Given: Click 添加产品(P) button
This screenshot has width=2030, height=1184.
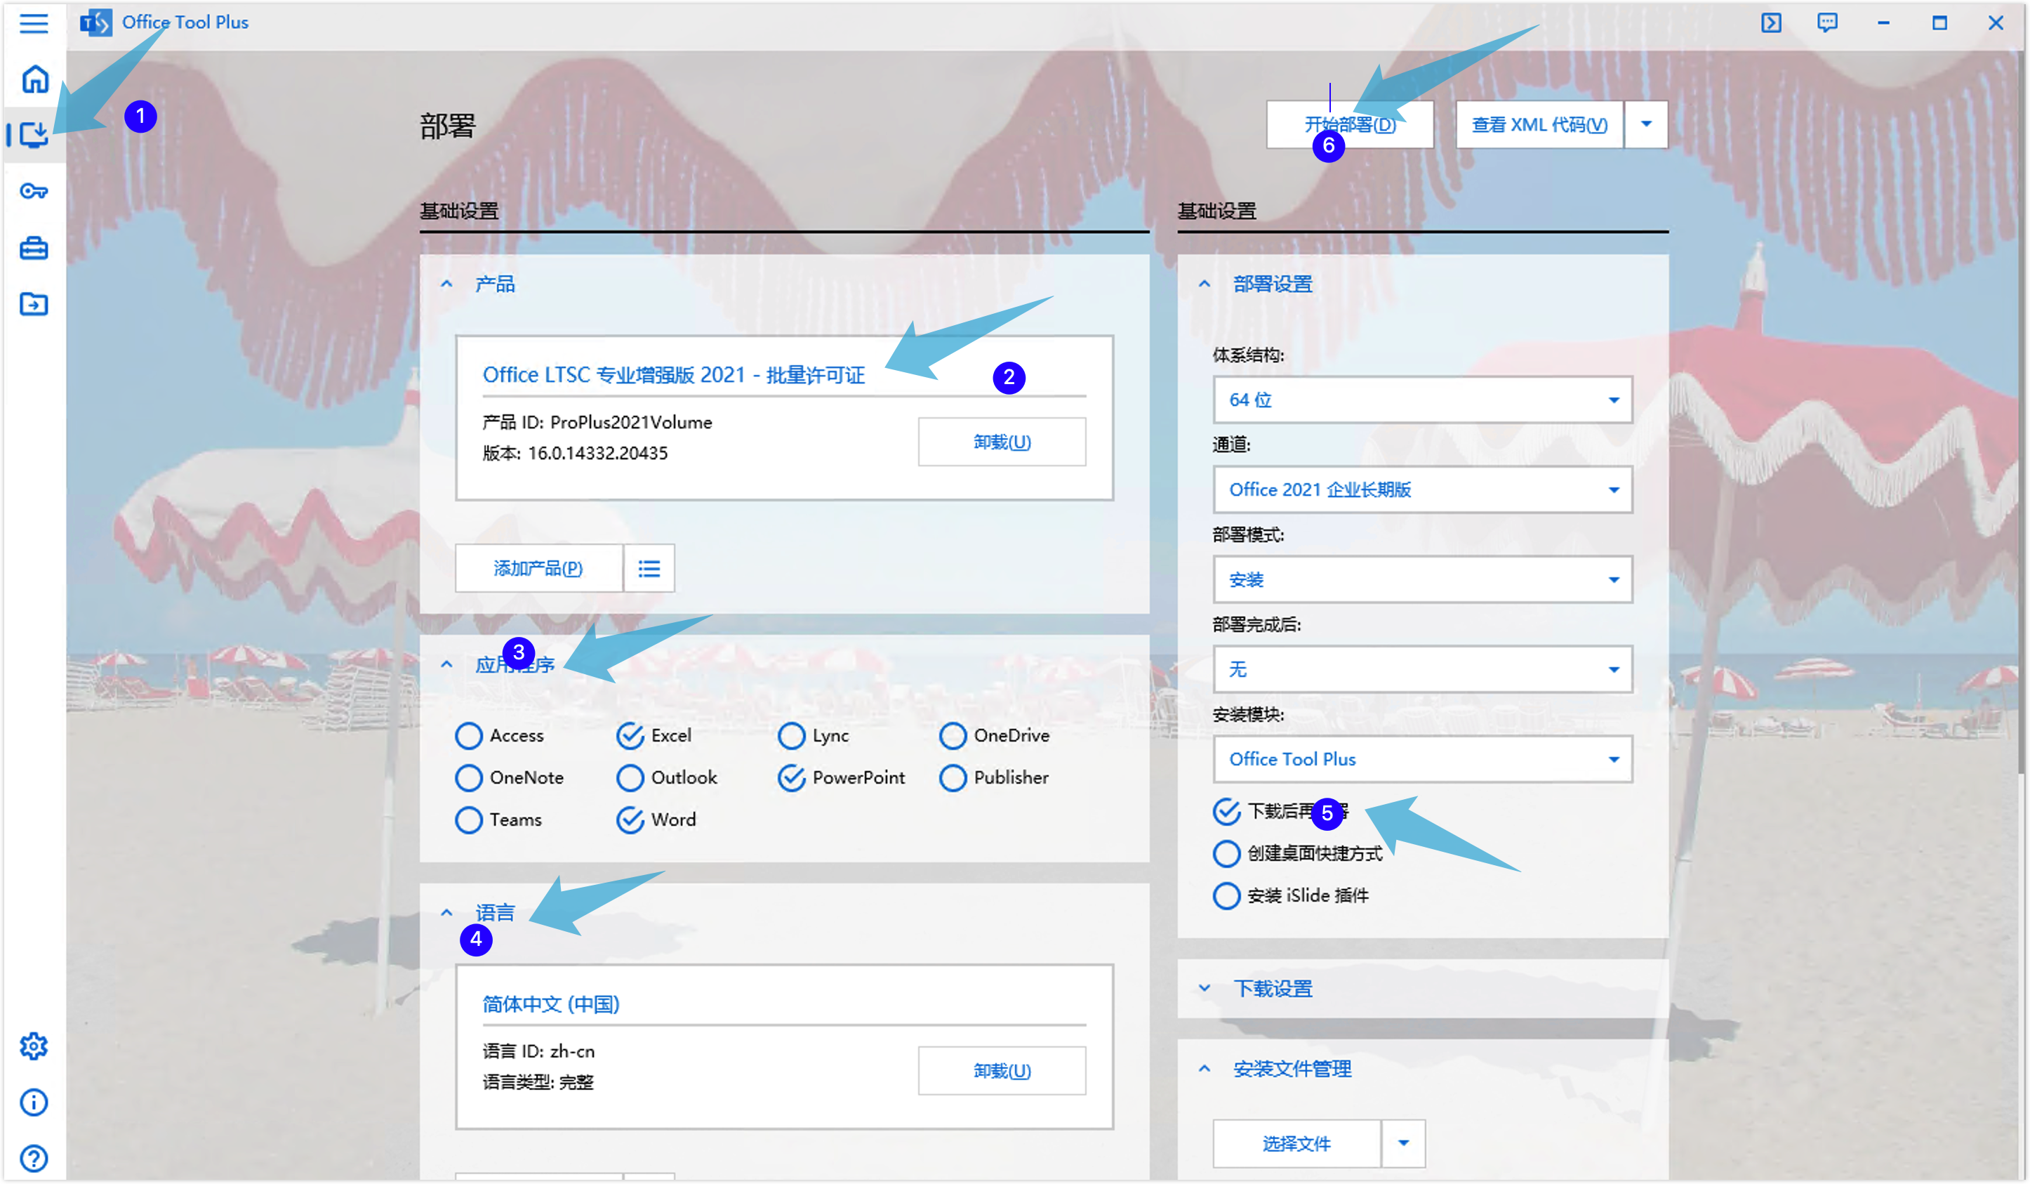Looking at the screenshot, I should 538,568.
